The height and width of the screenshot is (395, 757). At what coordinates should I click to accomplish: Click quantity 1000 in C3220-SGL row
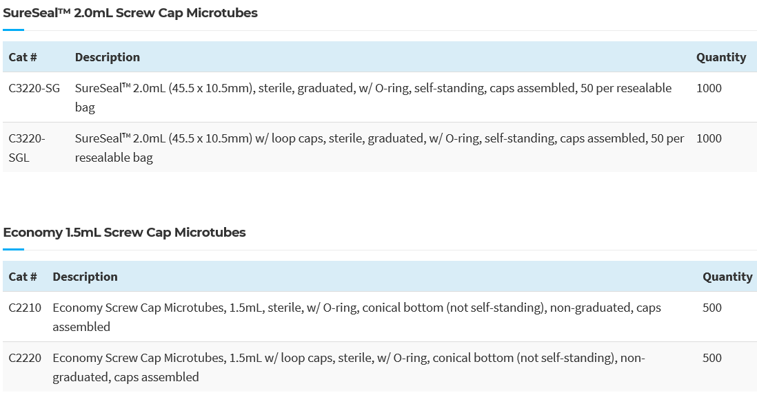[x=709, y=138]
